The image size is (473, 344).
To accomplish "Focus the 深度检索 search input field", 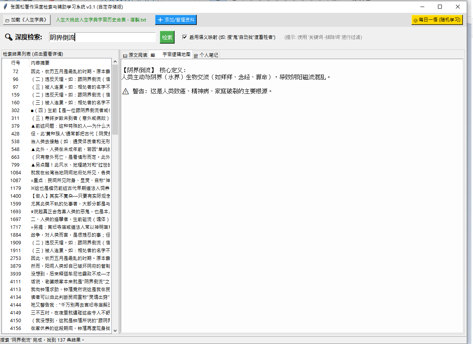I will (102, 37).
